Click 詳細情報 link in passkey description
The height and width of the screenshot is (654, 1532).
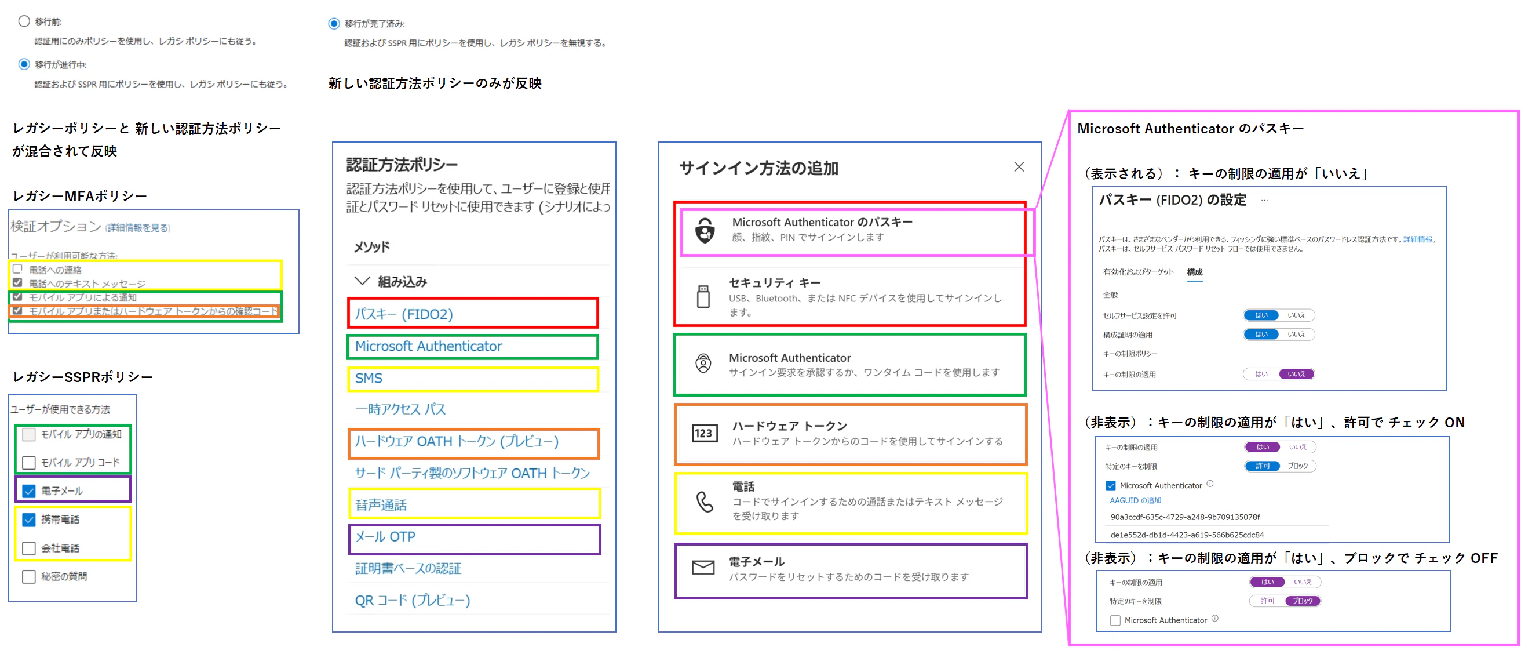click(1418, 239)
